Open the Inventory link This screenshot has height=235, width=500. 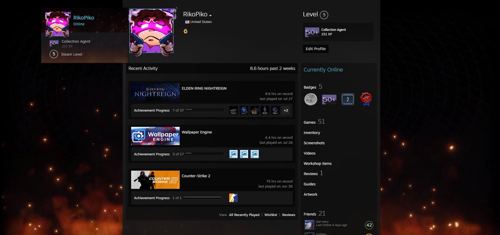[x=312, y=133]
